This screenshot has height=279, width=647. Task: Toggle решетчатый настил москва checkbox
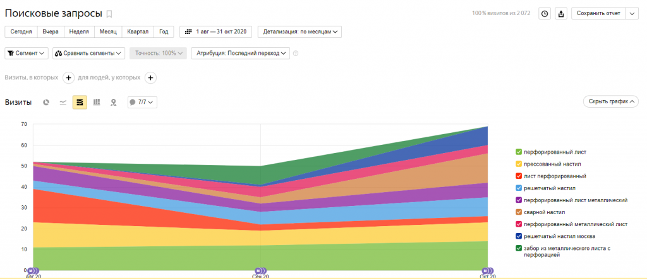[518, 236]
